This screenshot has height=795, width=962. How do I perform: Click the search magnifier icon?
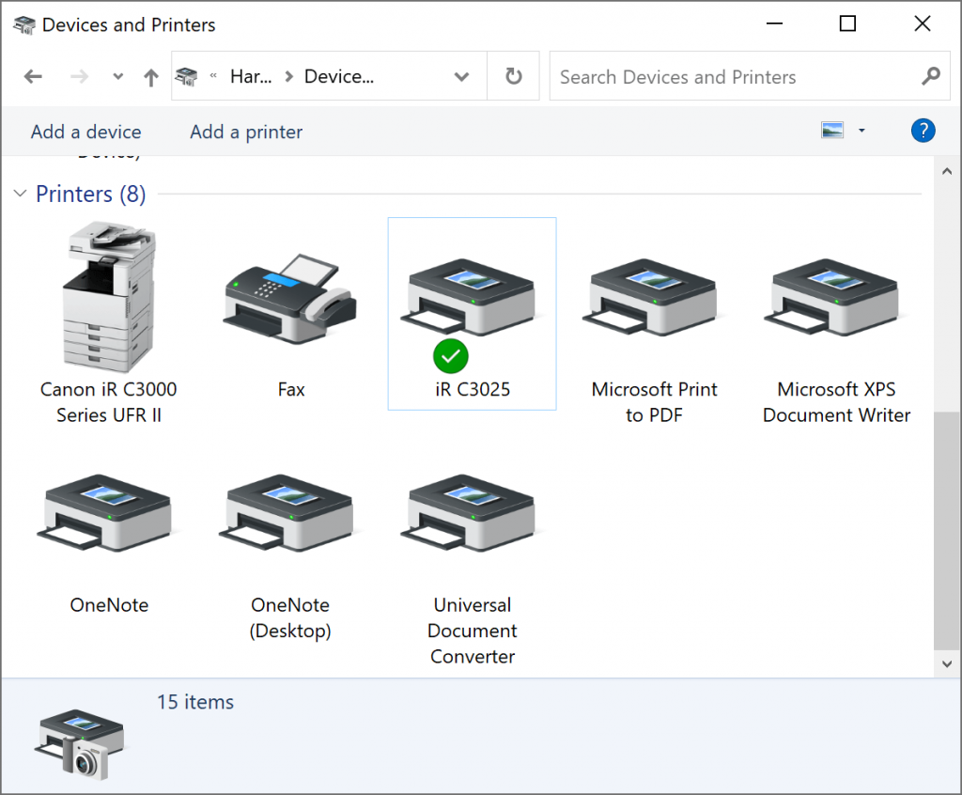931,76
